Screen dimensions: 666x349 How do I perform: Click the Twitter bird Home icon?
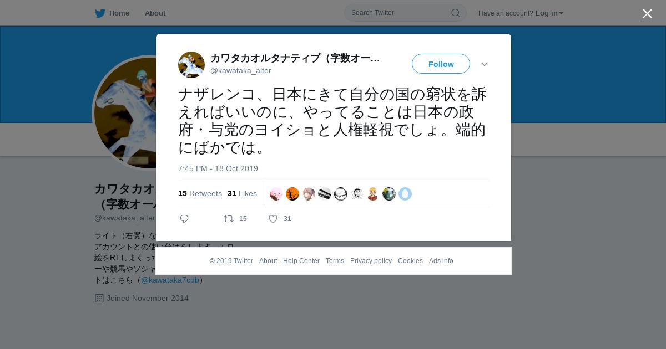coord(100,13)
